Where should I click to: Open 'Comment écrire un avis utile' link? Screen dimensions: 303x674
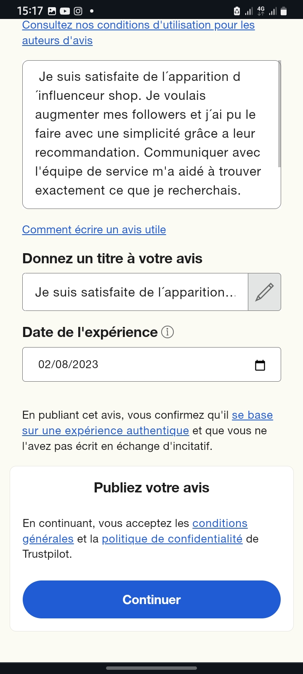[x=94, y=230]
